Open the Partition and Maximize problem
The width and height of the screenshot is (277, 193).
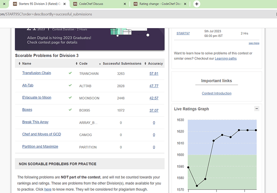[x=40, y=146]
